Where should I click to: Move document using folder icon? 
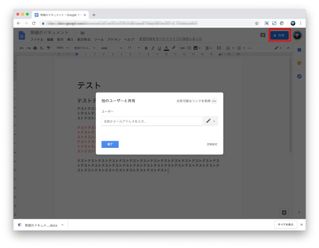82,33
